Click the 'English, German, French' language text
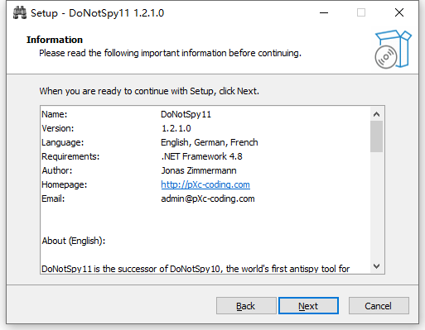425x330 pixels. (210, 142)
